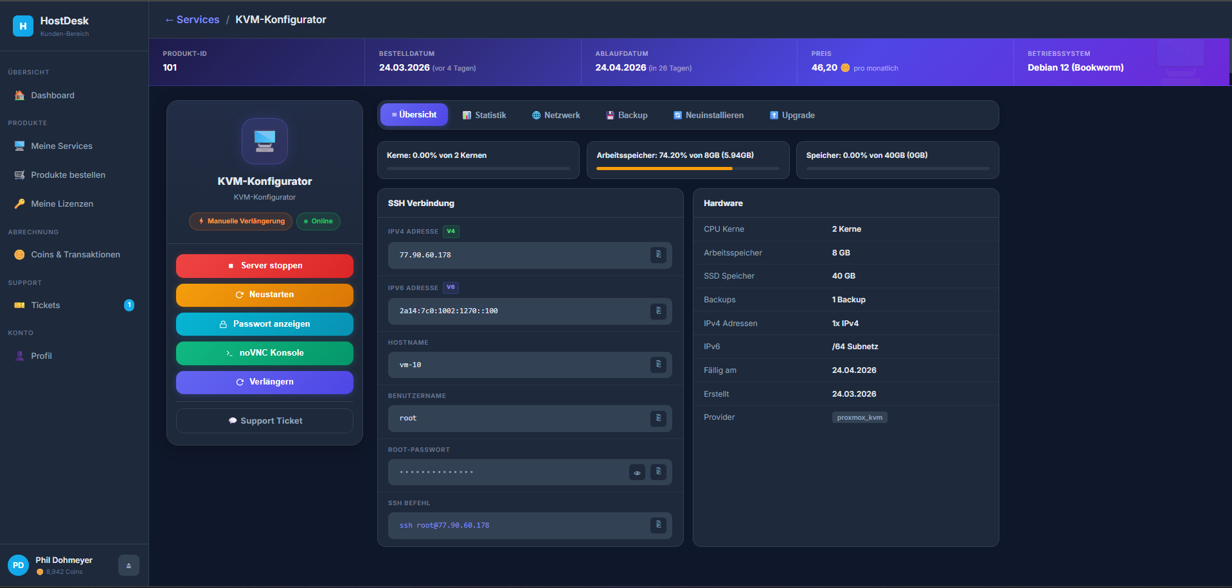
Task: Switch to the Statistik tab
Action: (484, 115)
